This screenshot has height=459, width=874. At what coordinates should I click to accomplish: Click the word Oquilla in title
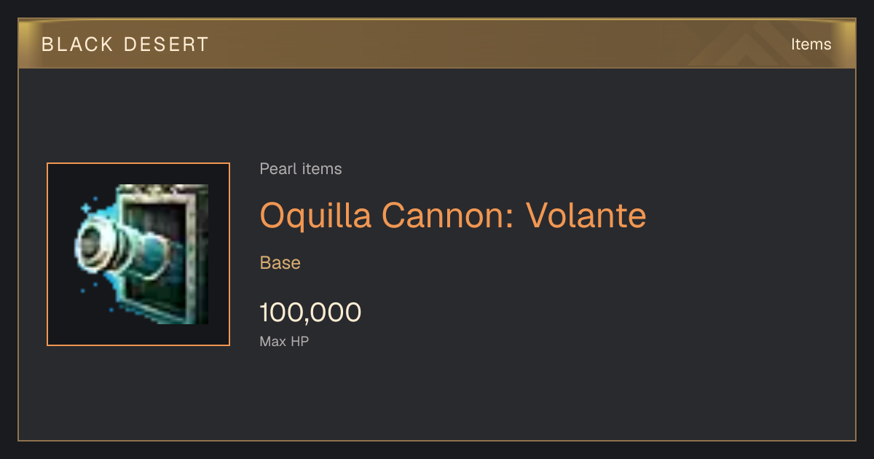(x=315, y=215)
